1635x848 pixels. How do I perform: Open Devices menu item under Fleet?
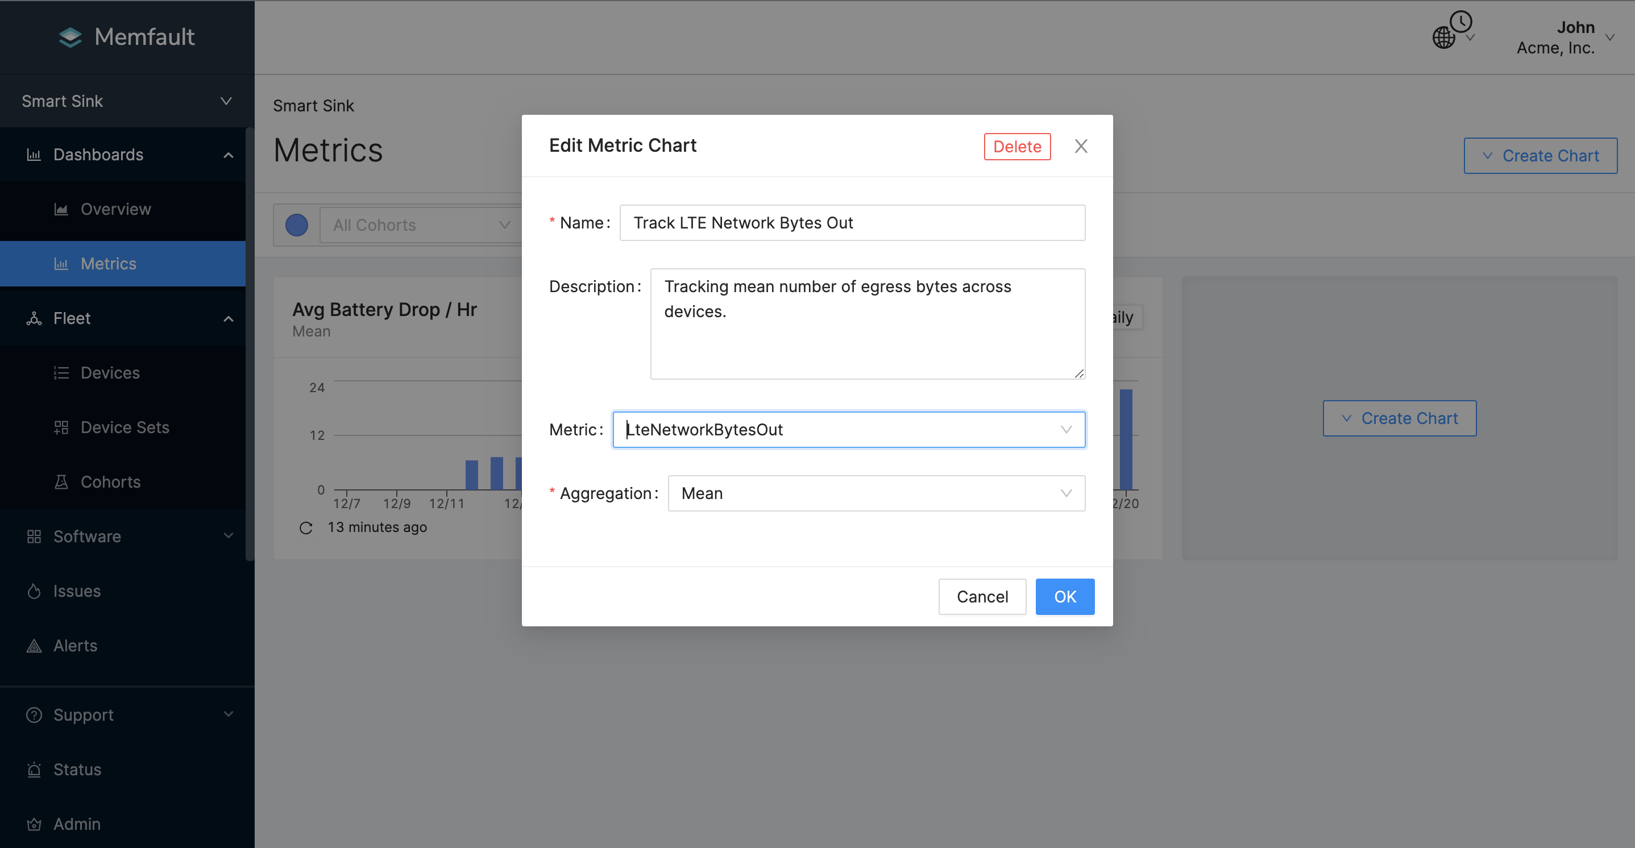click(x=110, y=373)
